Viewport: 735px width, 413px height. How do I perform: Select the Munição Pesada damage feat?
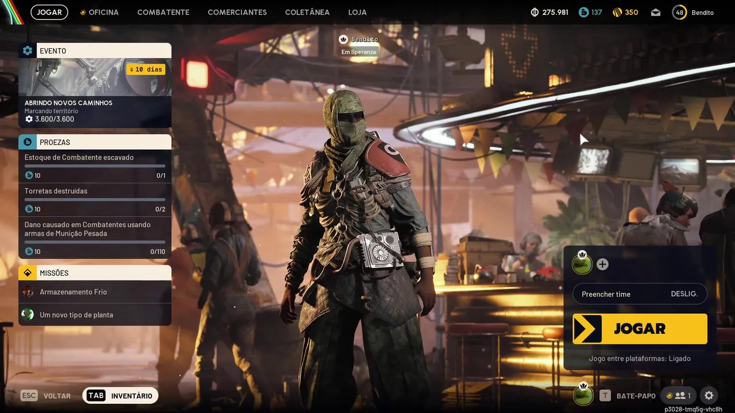pos(95,237)
